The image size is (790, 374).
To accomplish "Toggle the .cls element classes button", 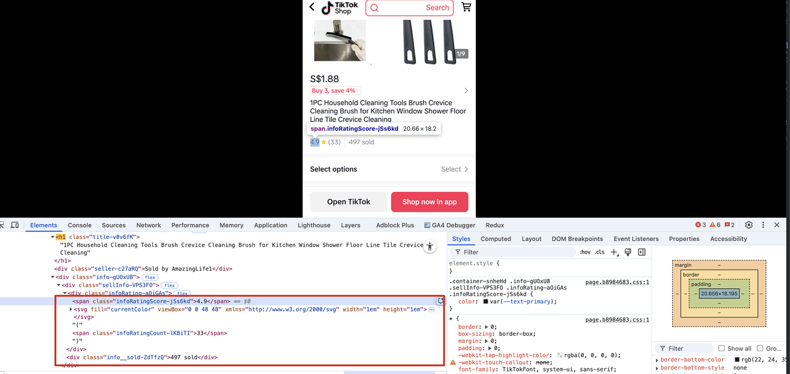I will [x=599, y=252].
